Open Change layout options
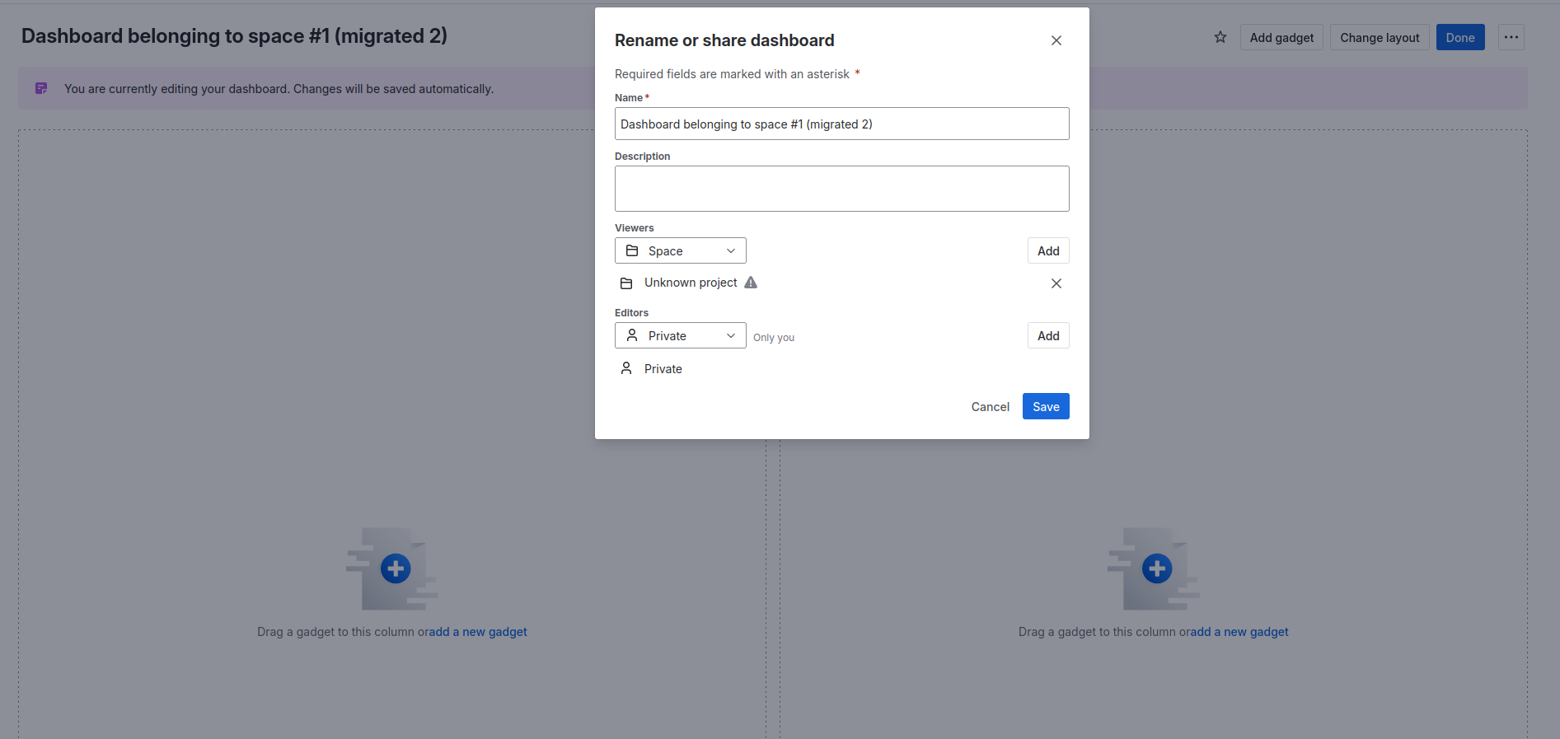Screen dimensions: 1560x739 (x=1379, y=37)
